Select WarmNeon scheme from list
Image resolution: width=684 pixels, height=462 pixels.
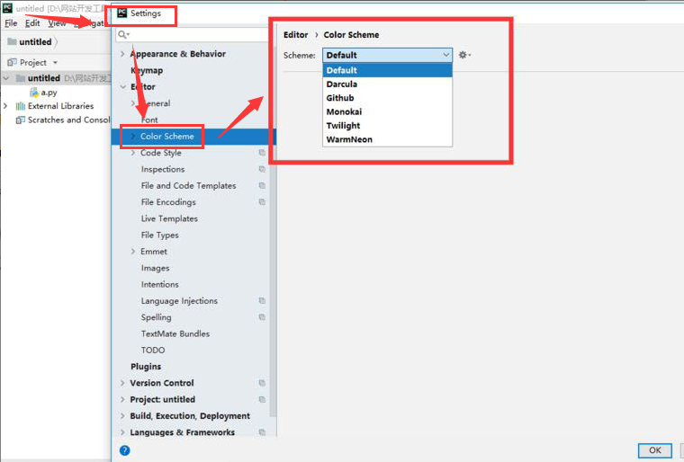click(x=387, y=139)
